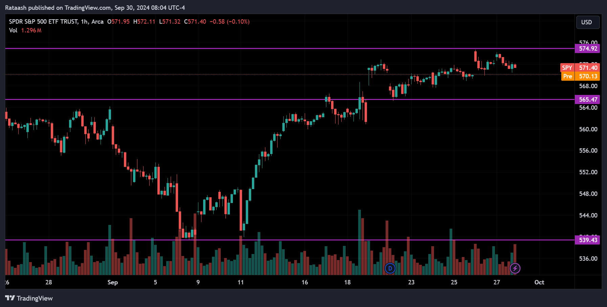This screenshot has height=307, width=607.
Task: Click the blue dividend D marker icon
Action: 390,268
